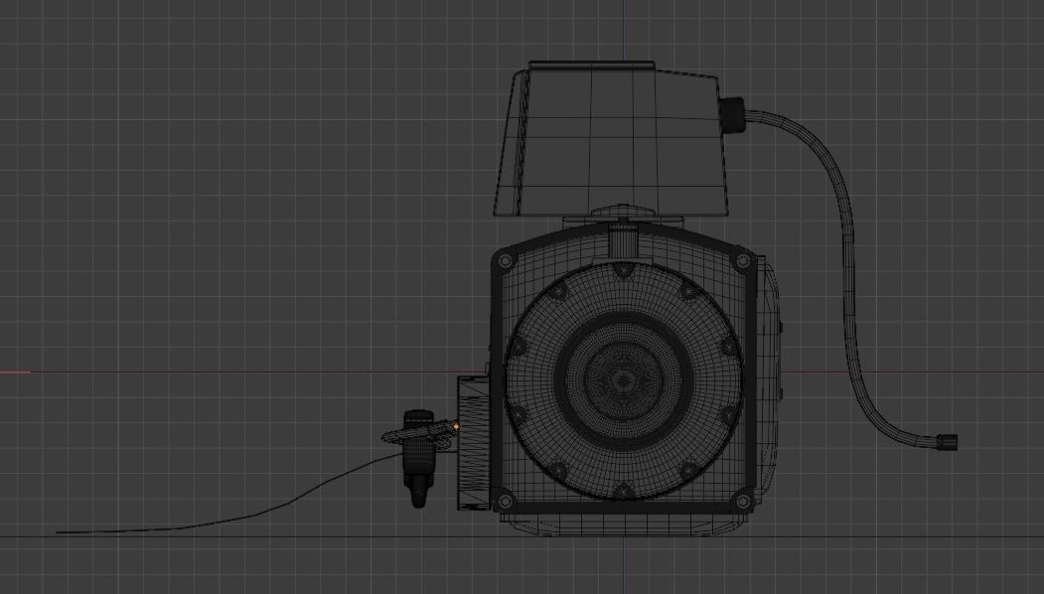The image size is (1044, 594).
Task: Select the orange origin point near the valve
Action: coord(455,426)
